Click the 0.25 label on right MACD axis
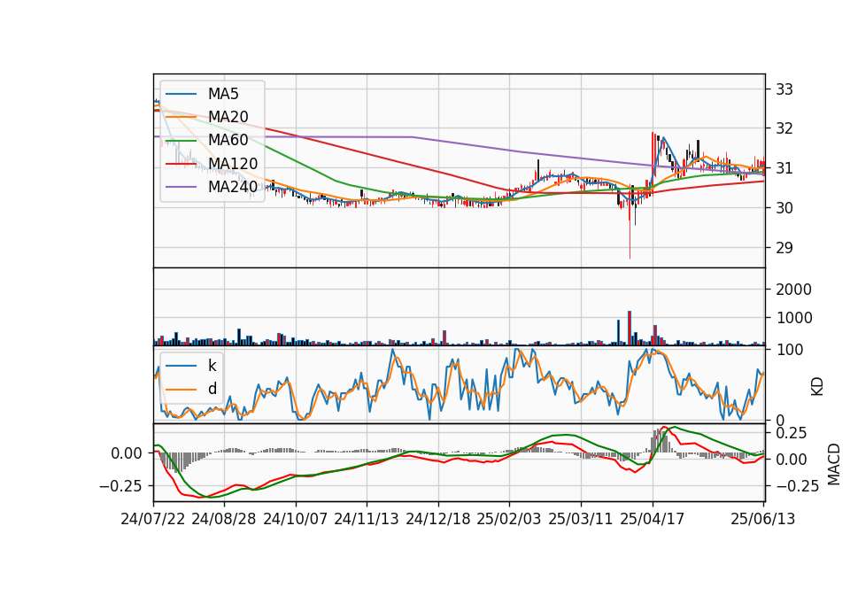The image size is (850, 611). (791, 433)
